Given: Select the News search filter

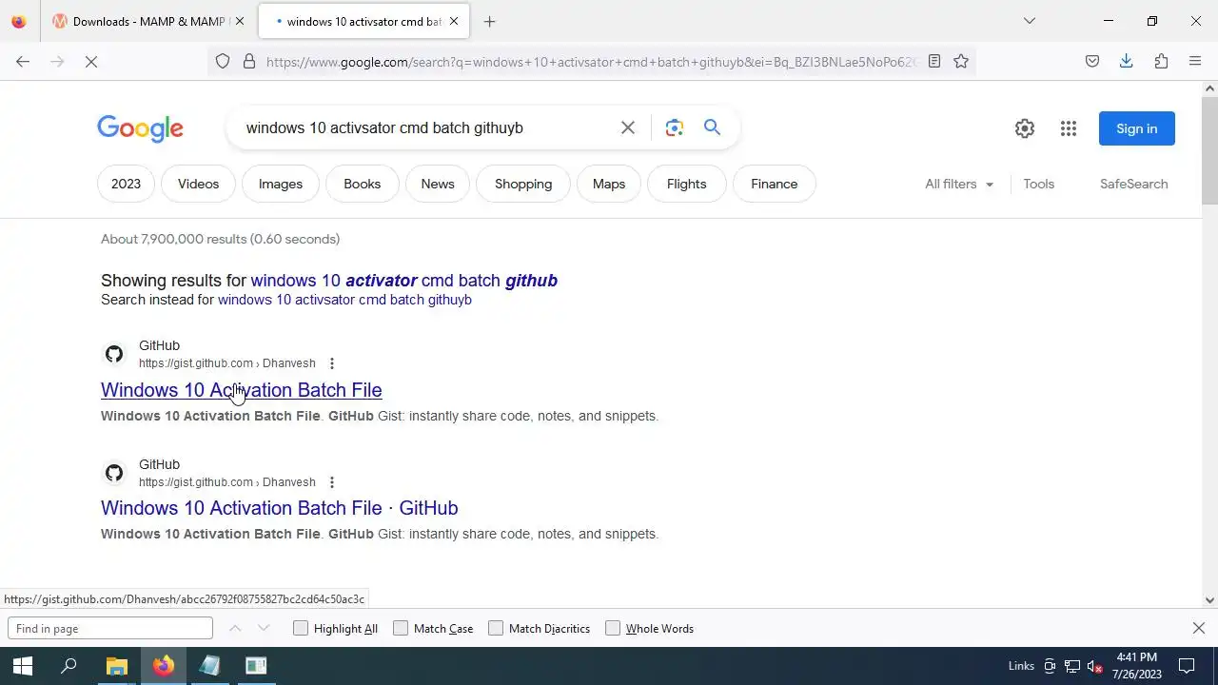Looking at the screenshot, I should click(438, 184).
